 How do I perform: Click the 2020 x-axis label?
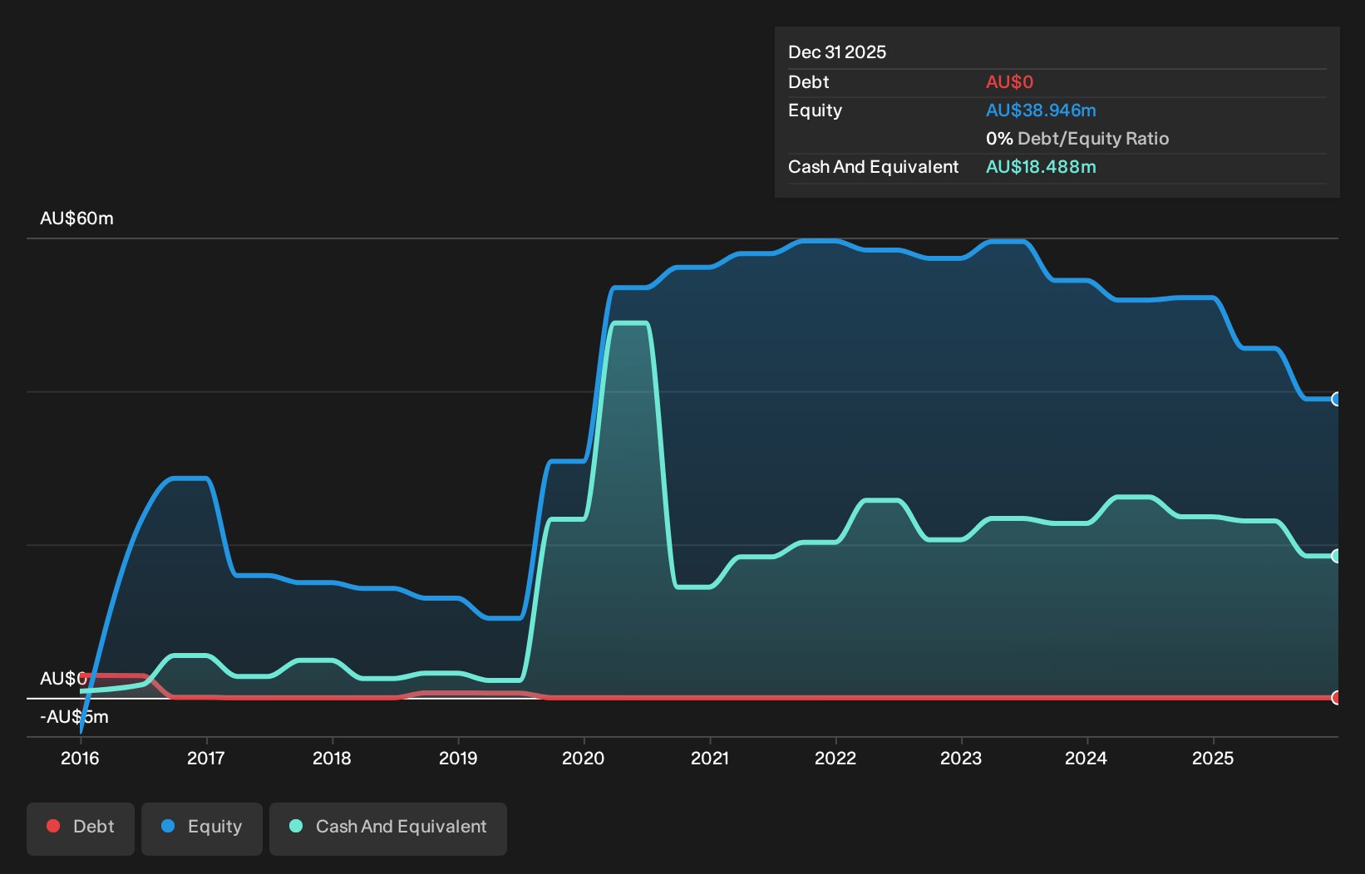point(584,758)
